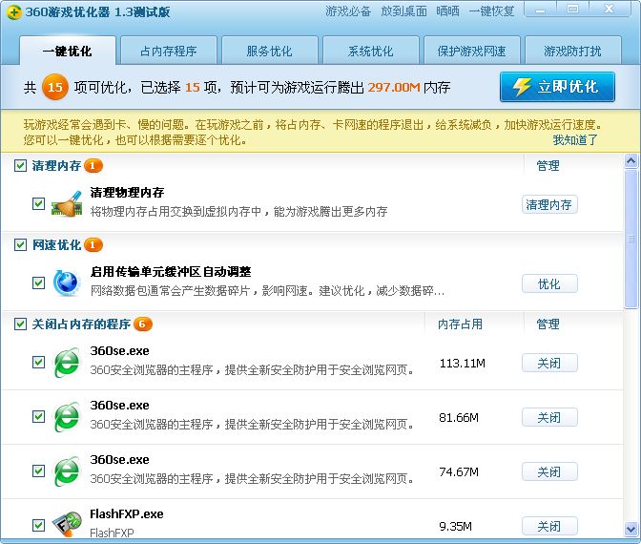Click the 360se.exe icon using 81.66M
The height and width of the screenshot is (544, 641).
click(x=66, y=417)
